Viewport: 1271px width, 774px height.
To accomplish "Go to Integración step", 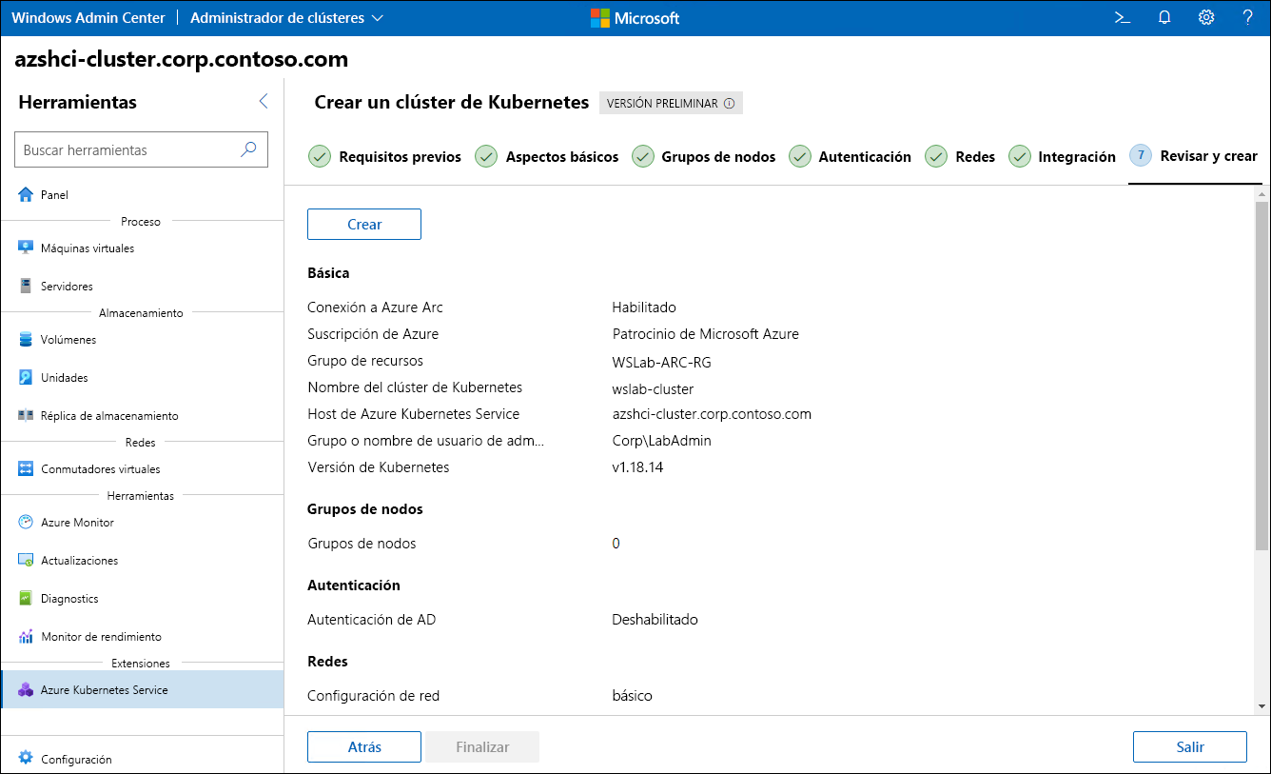I will [1063, 157].
